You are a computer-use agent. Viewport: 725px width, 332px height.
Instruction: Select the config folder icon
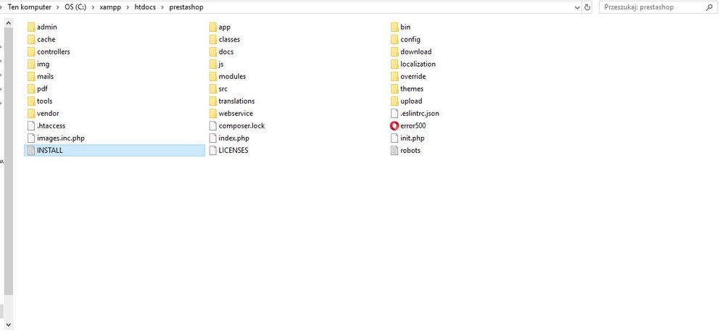(394, 39)
